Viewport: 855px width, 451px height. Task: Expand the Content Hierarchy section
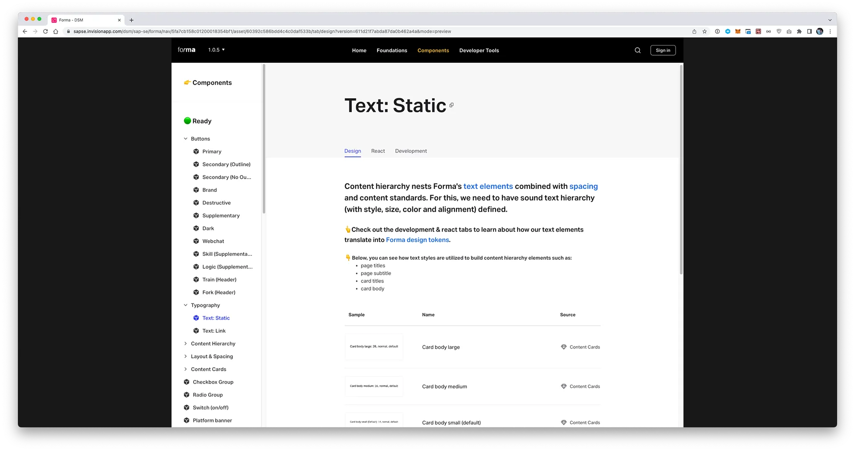click(186, 344)
